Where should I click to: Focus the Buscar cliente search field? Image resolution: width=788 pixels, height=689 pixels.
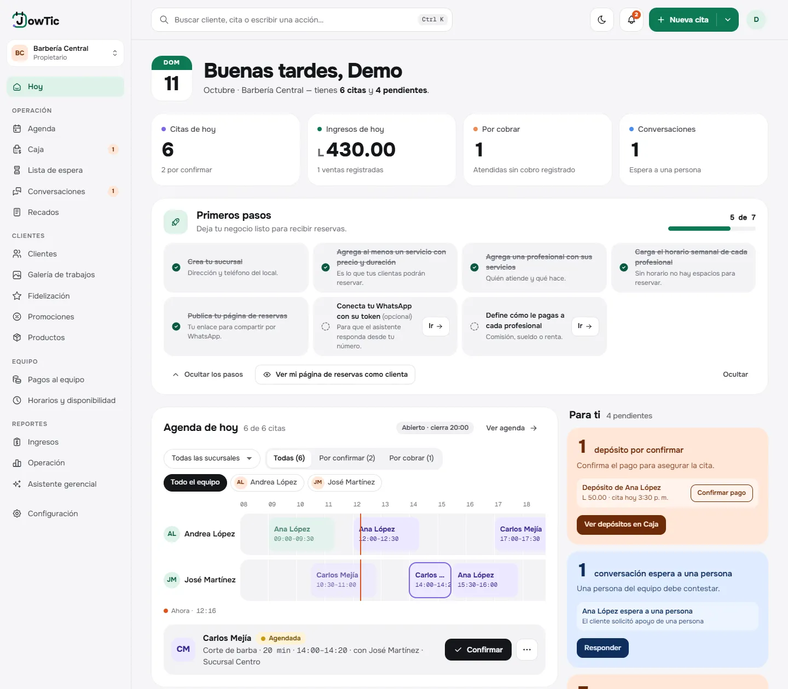tap(302, 20)
